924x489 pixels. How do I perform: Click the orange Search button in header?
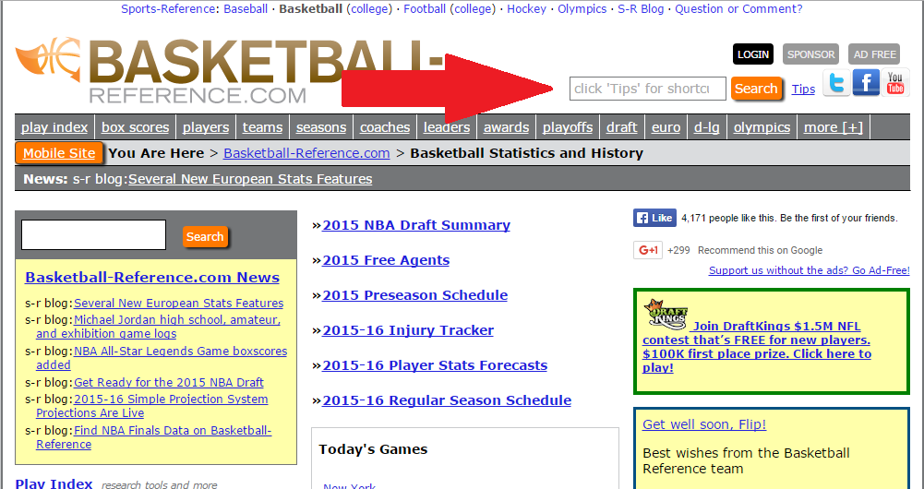point(757,89)
